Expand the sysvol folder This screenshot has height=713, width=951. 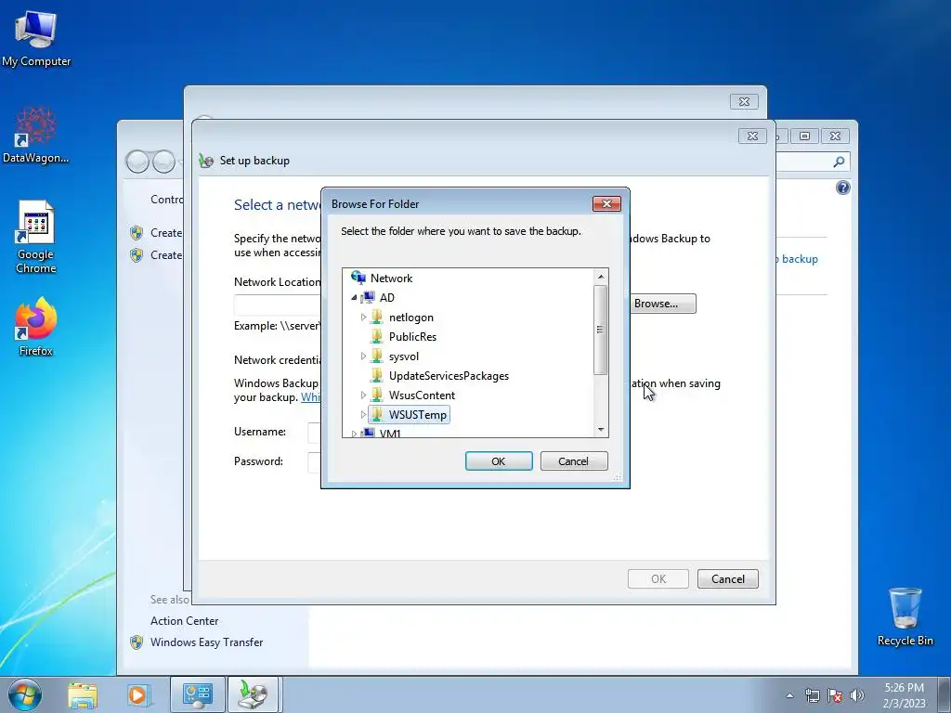click(363, 356)
